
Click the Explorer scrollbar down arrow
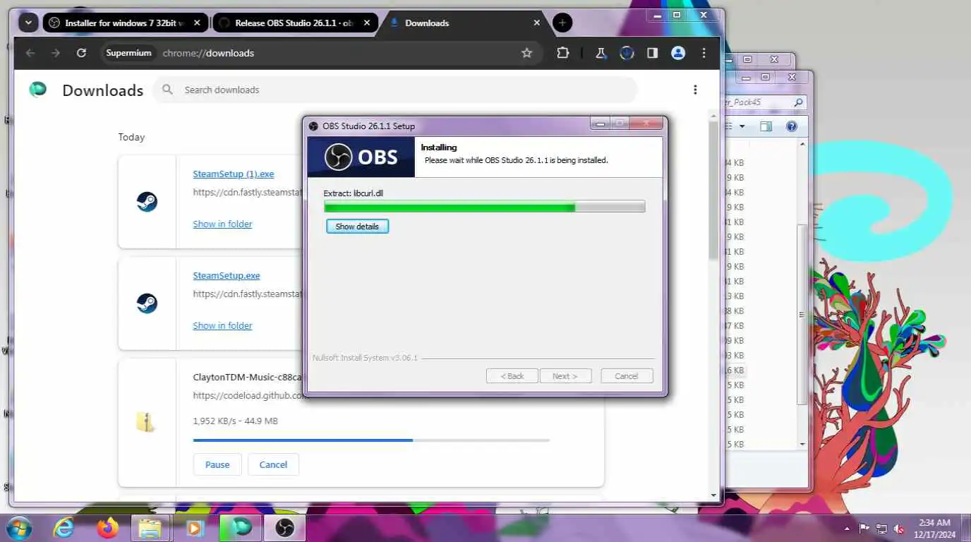click(x=802, y=444)
